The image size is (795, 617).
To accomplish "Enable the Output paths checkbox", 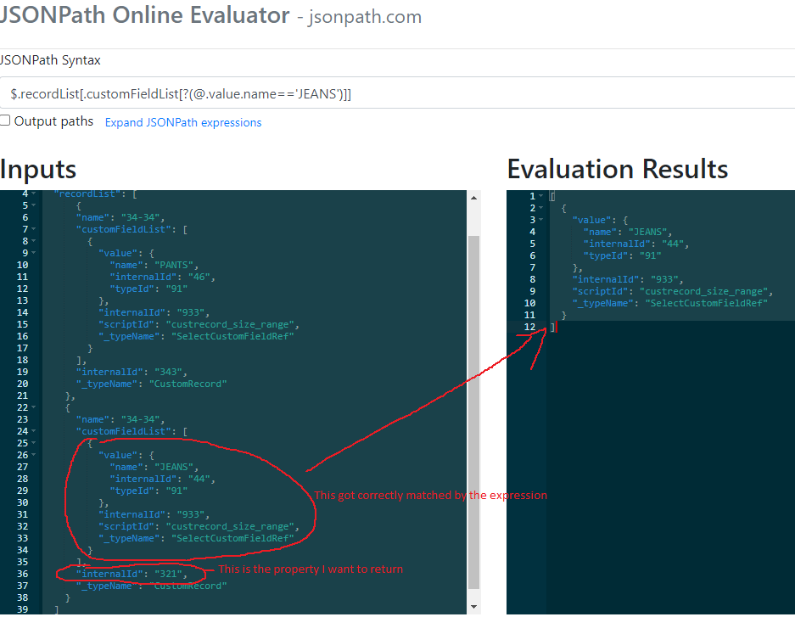I will [x=5, y=121].
